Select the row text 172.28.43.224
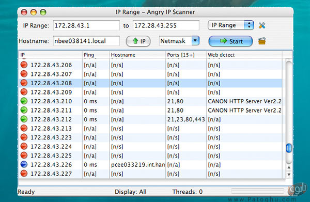Screen dimensions: 310x202 pos(51,147)
